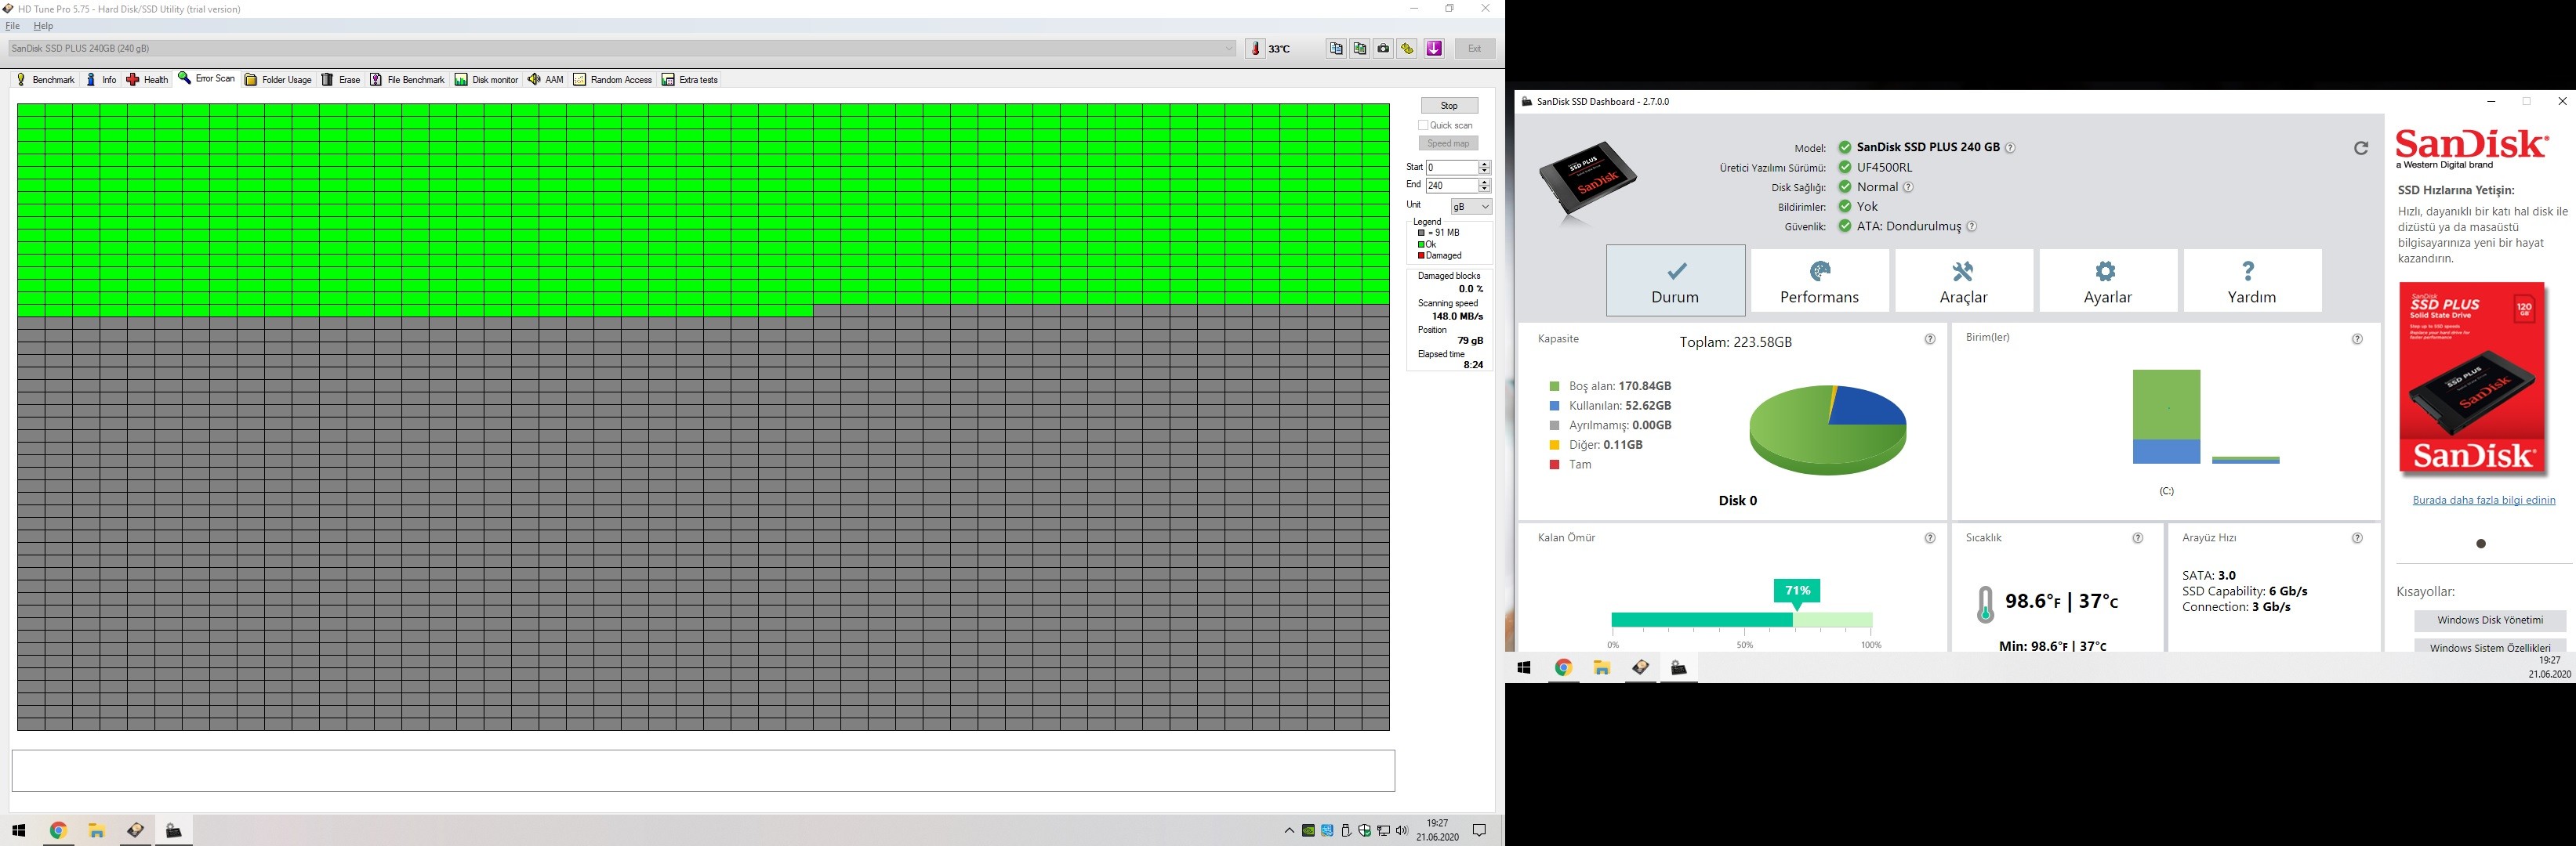Toggle the Quick scan checkbox
2576x846 pixels.
[x=1423, y=125]
